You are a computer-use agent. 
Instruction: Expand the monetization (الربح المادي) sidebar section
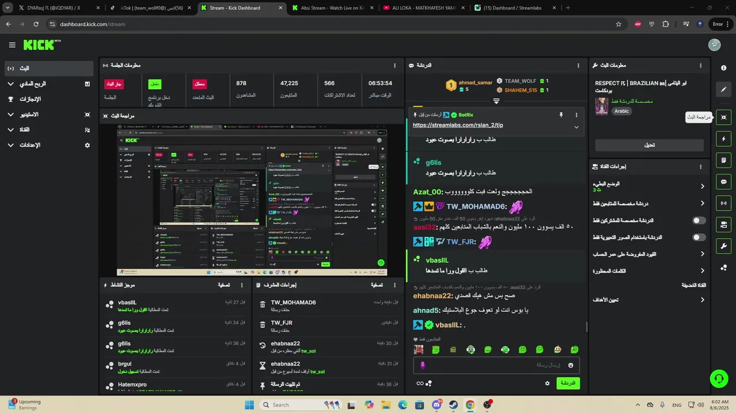coord(49,84)
